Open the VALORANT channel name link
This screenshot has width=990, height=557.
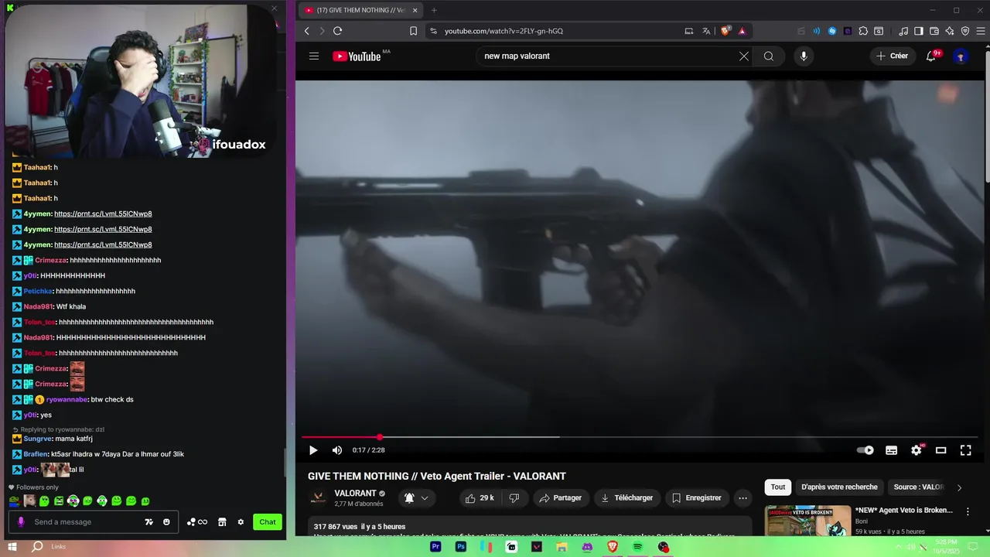tap(355, 494)
